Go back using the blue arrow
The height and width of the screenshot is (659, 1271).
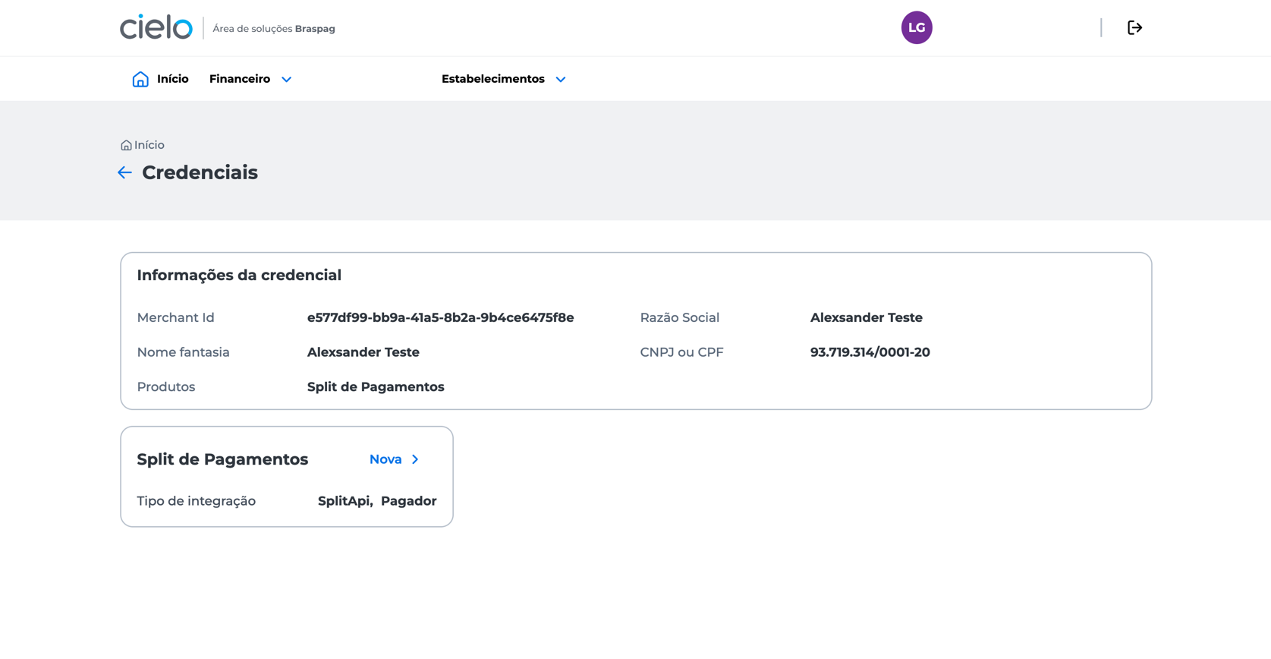click(125, 173)
